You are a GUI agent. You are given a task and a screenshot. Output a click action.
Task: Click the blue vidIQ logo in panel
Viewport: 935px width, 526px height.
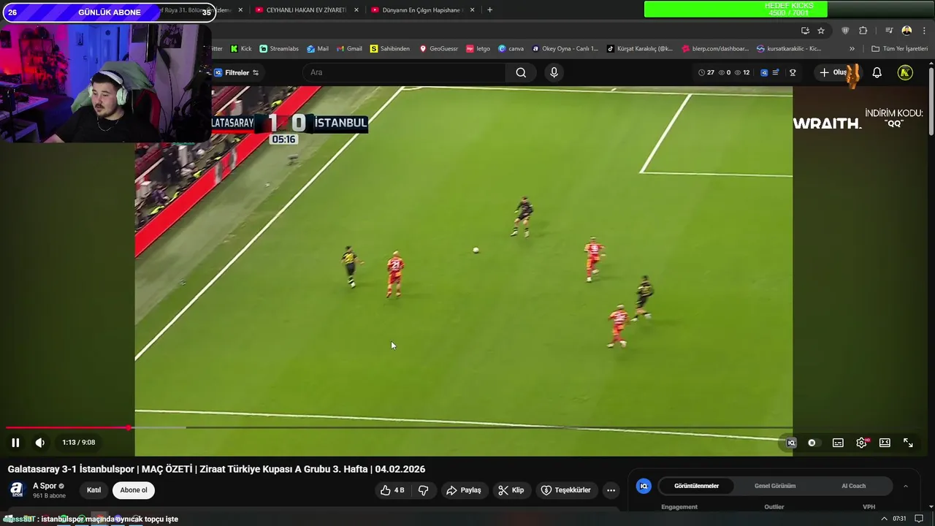[644, 486]
